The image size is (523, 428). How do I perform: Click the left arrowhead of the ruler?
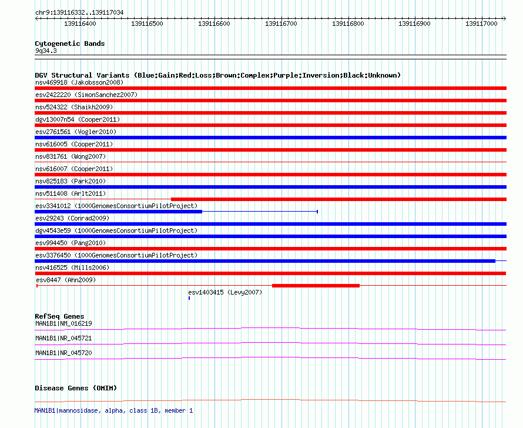[x=36, y=19]
